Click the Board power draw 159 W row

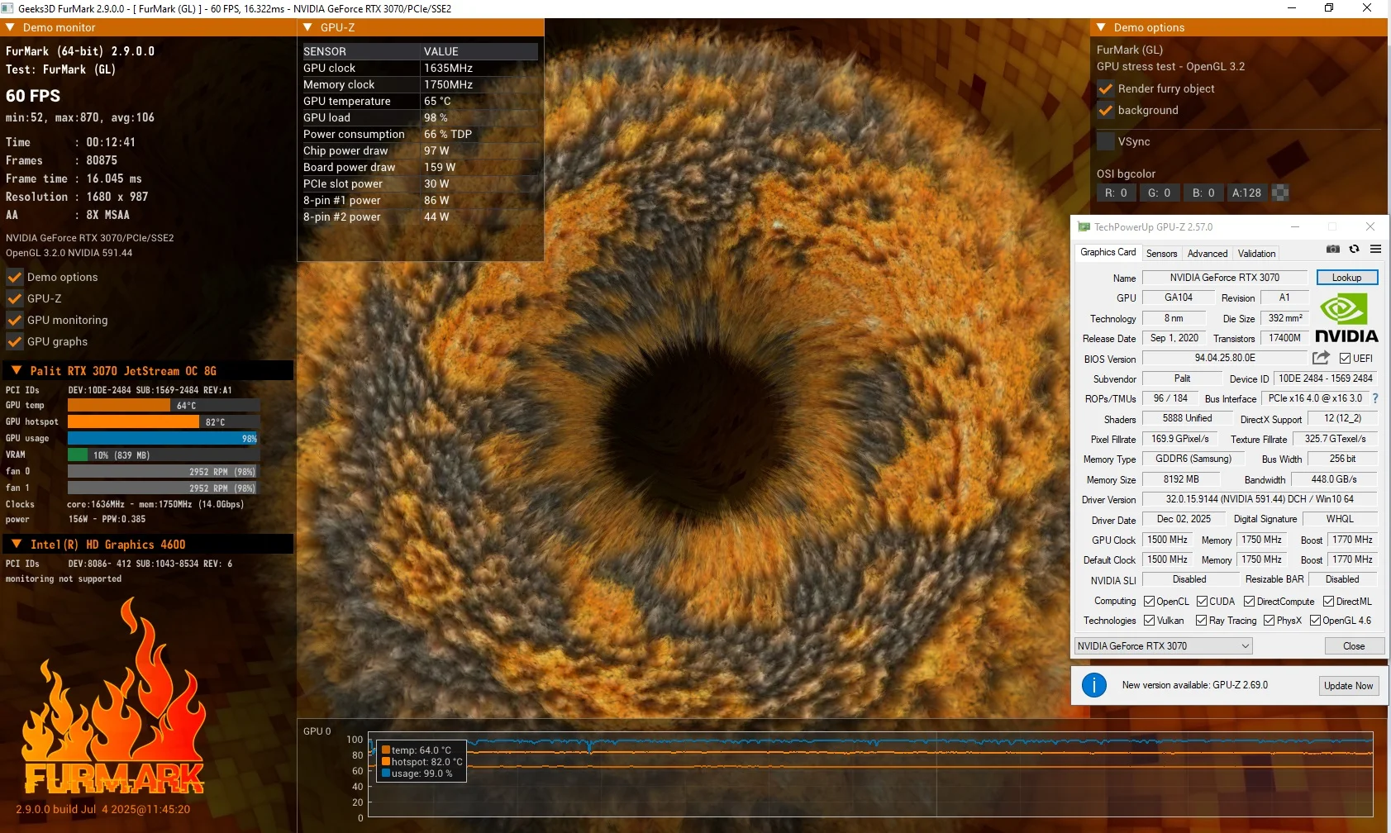(x=420, y=167)
